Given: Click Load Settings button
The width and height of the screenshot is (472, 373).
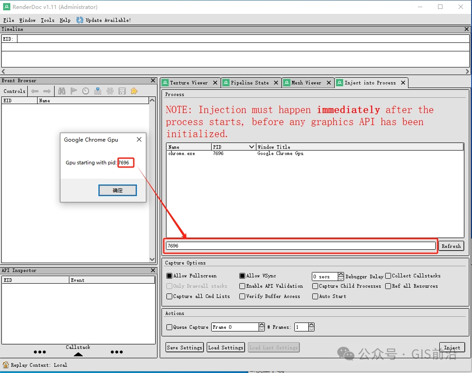Looking at the screenshot, I should 225,348.
